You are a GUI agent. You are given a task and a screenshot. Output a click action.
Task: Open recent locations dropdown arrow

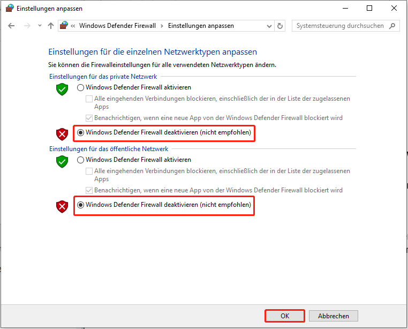[40, 26]
